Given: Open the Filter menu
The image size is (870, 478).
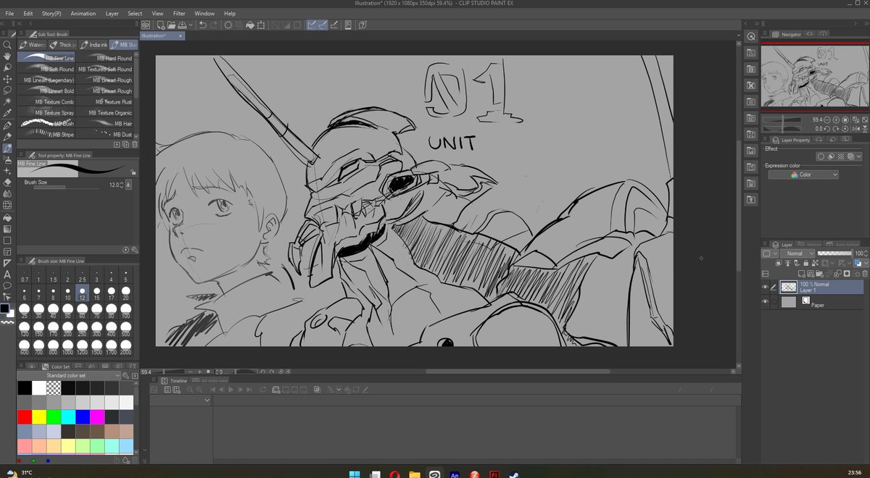Looking at the screenshot, I should 179,13.
